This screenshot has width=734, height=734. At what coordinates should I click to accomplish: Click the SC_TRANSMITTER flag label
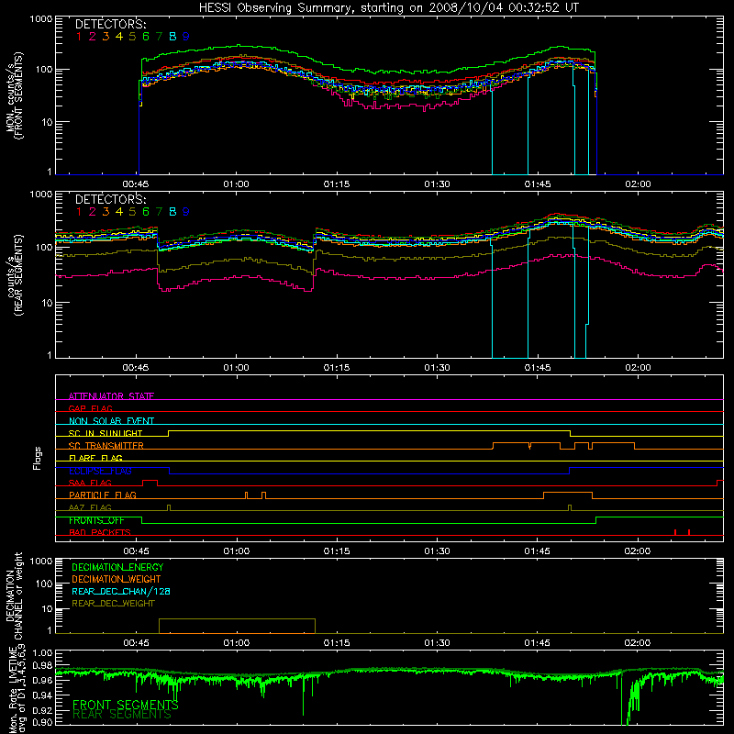point(106,446)
